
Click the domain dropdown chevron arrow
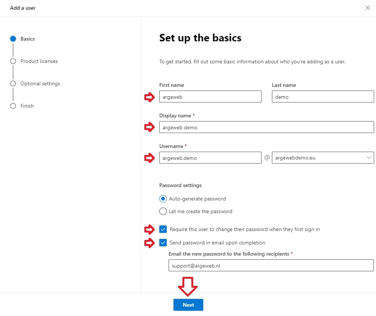point(369,158)
